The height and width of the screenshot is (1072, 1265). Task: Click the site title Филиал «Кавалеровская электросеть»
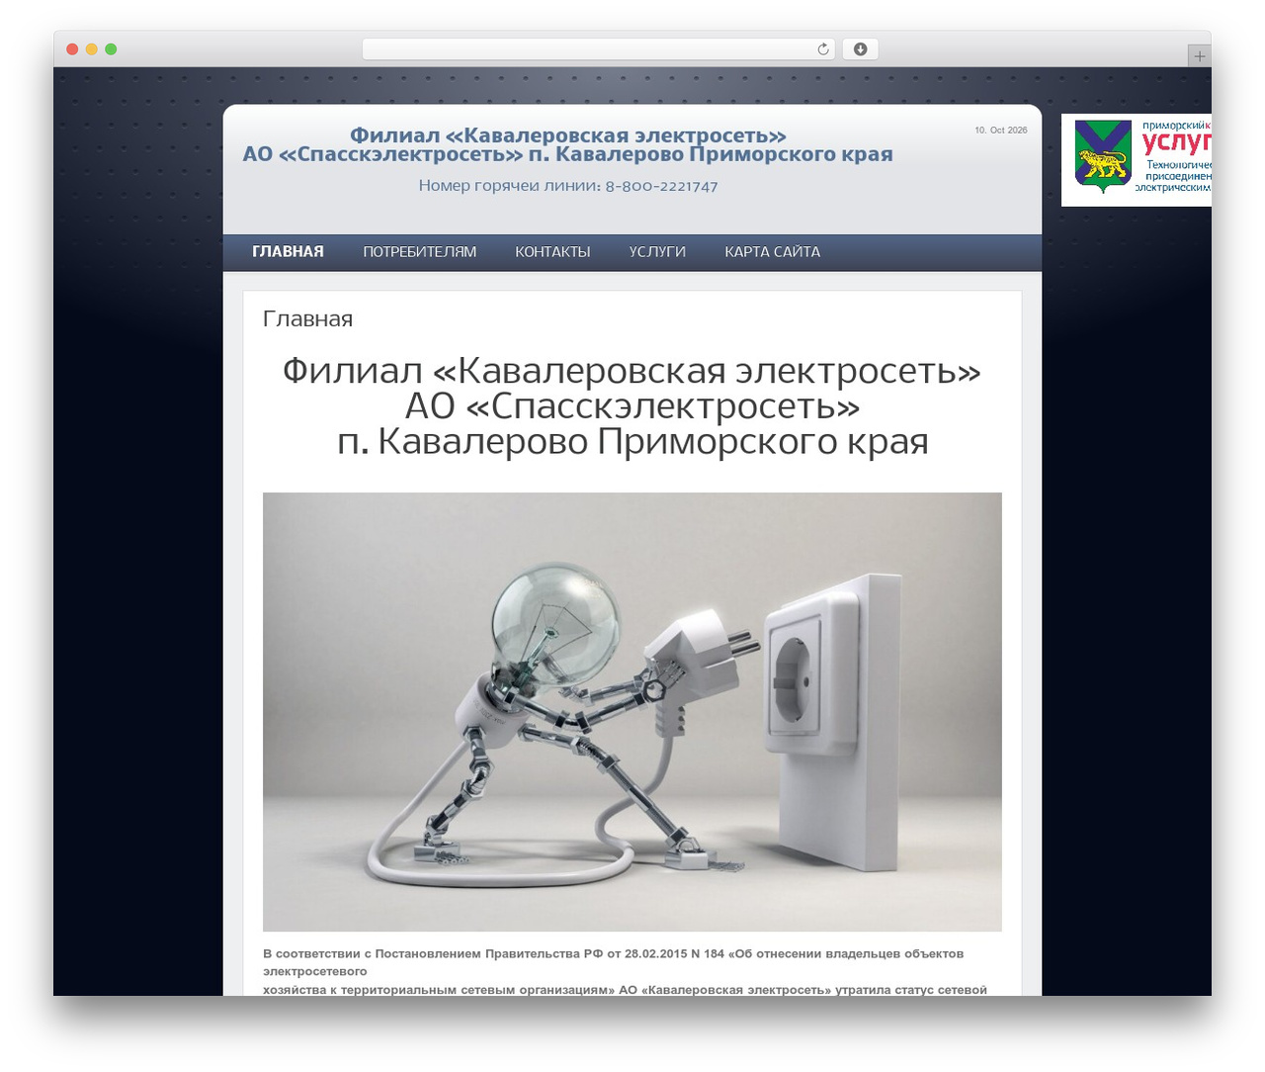click(x=568, y=135)
